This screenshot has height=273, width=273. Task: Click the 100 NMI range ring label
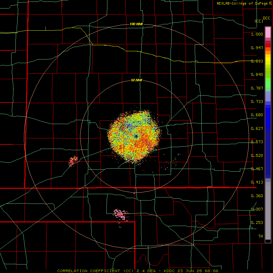pyautogui.click(x=136, y=24)
